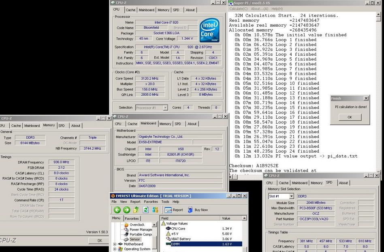Image resolution: width=384 pixels, height=252 pixels.
Task: Click the green Forward arrow in EVEREST
Action: pyautogui.click(x=126, y=210)
